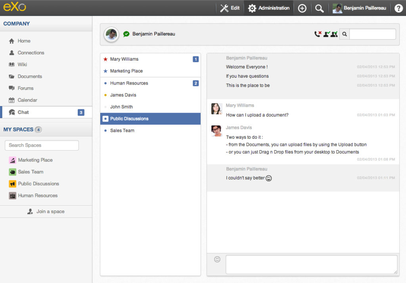Click the global search magnifier in the top bar

point(319,8)
